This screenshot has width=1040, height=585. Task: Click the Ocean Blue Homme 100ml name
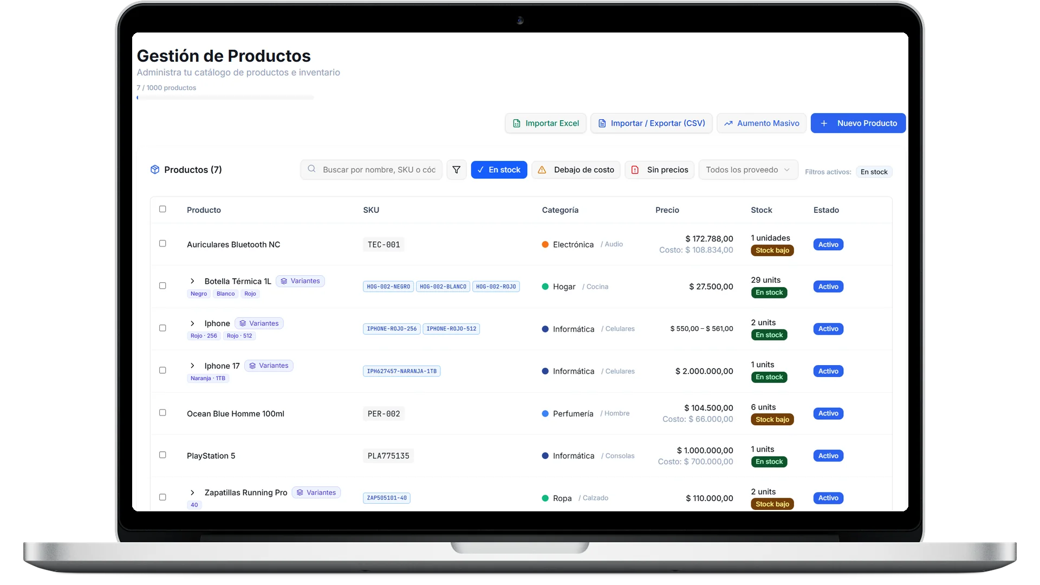point(236,414)
